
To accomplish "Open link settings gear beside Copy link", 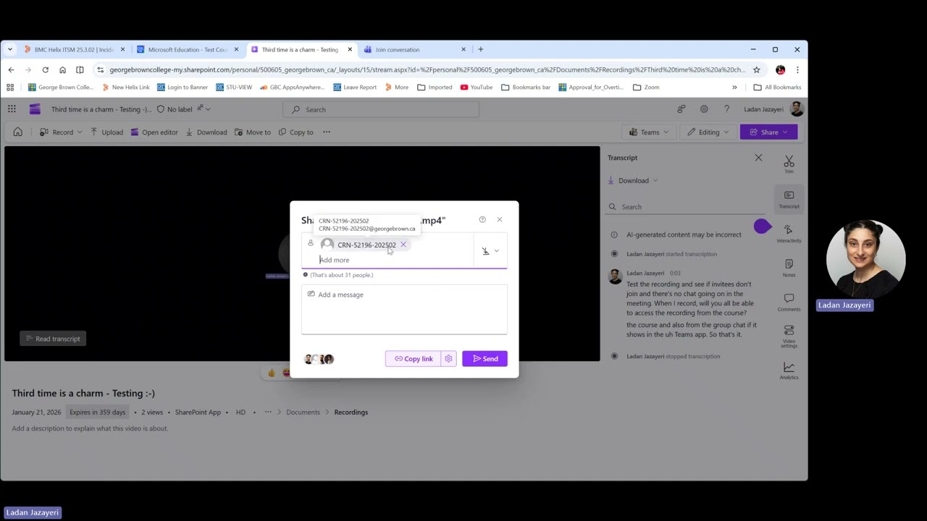I will pyautogui.click(x=448, y=359).
